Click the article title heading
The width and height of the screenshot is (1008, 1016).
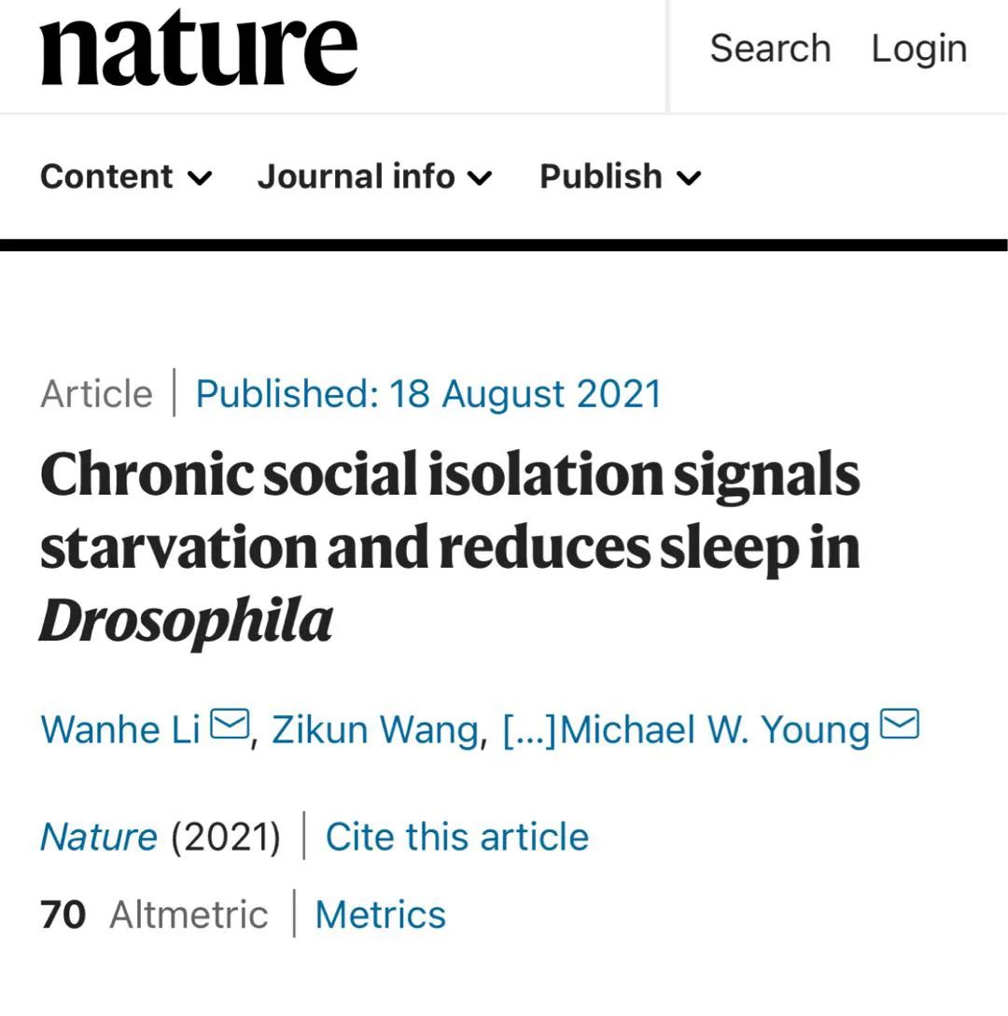449,547
